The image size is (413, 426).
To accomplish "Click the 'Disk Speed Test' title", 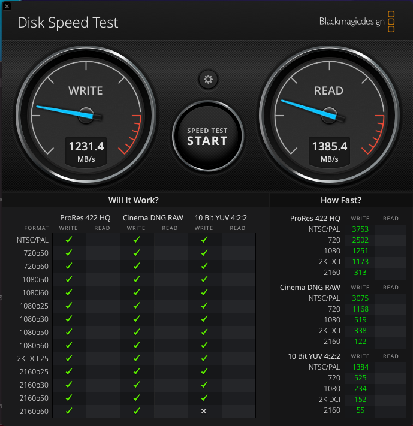I will 68,22.
